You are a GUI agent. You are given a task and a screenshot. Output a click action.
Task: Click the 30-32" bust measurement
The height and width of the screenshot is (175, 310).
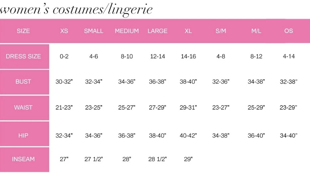(x=64, y=82)
